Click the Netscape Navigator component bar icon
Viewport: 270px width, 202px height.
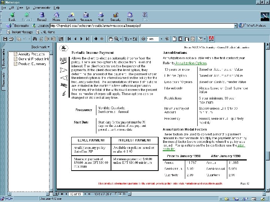coord(227,199)
